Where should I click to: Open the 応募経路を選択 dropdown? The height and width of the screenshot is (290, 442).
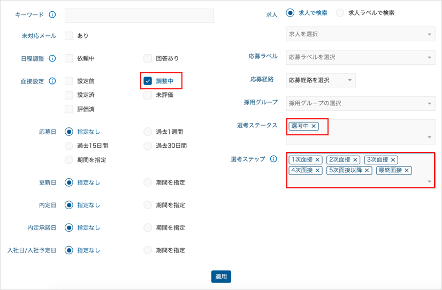tap(321, 80)
